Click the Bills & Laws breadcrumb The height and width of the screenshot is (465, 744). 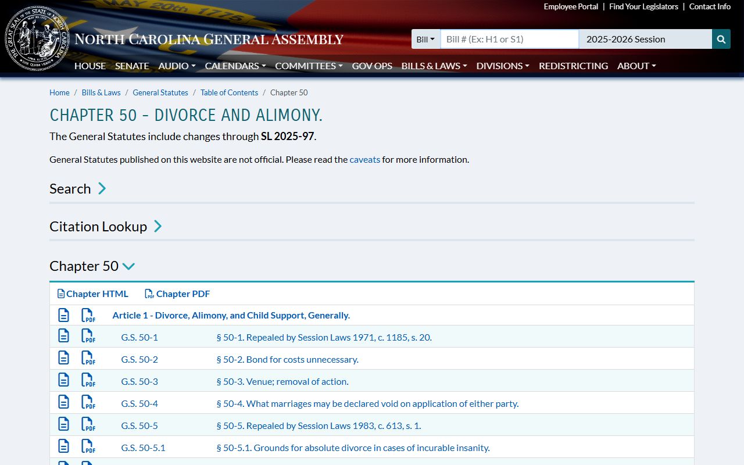point(101,92)
